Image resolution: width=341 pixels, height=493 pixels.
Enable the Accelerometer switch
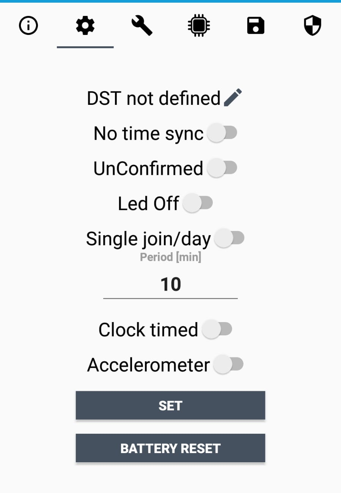tap(228, 365)
